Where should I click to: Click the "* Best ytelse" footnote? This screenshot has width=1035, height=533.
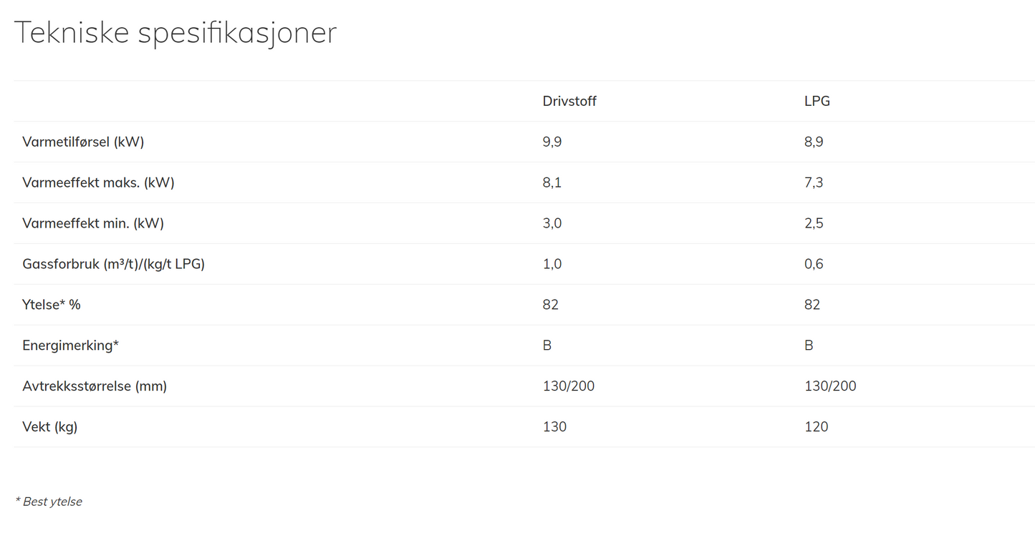(x=49, y=502)
